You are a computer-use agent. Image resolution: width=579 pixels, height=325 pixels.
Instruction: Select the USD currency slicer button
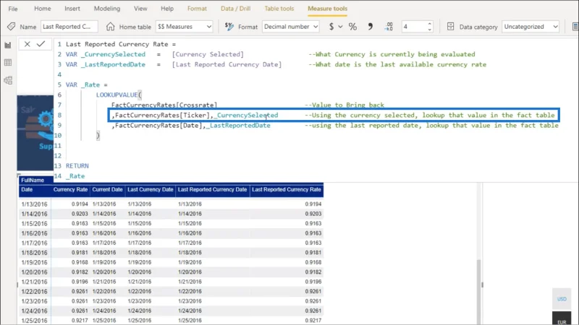click(x=562, y=299)
